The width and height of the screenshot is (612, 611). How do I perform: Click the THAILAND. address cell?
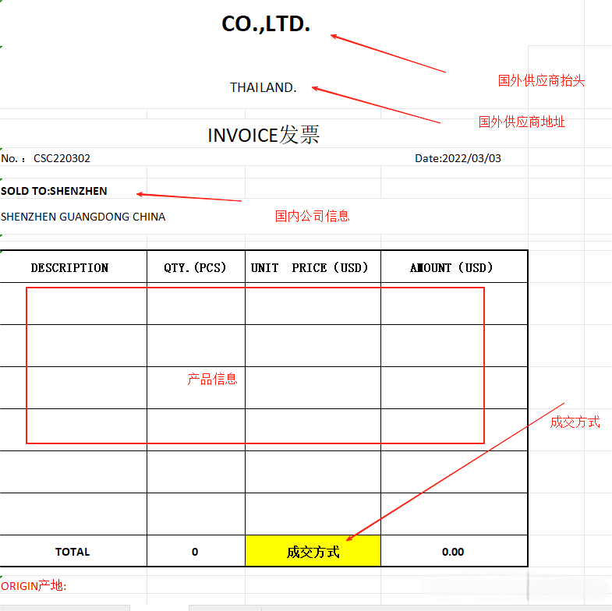(x=263, y=87)
